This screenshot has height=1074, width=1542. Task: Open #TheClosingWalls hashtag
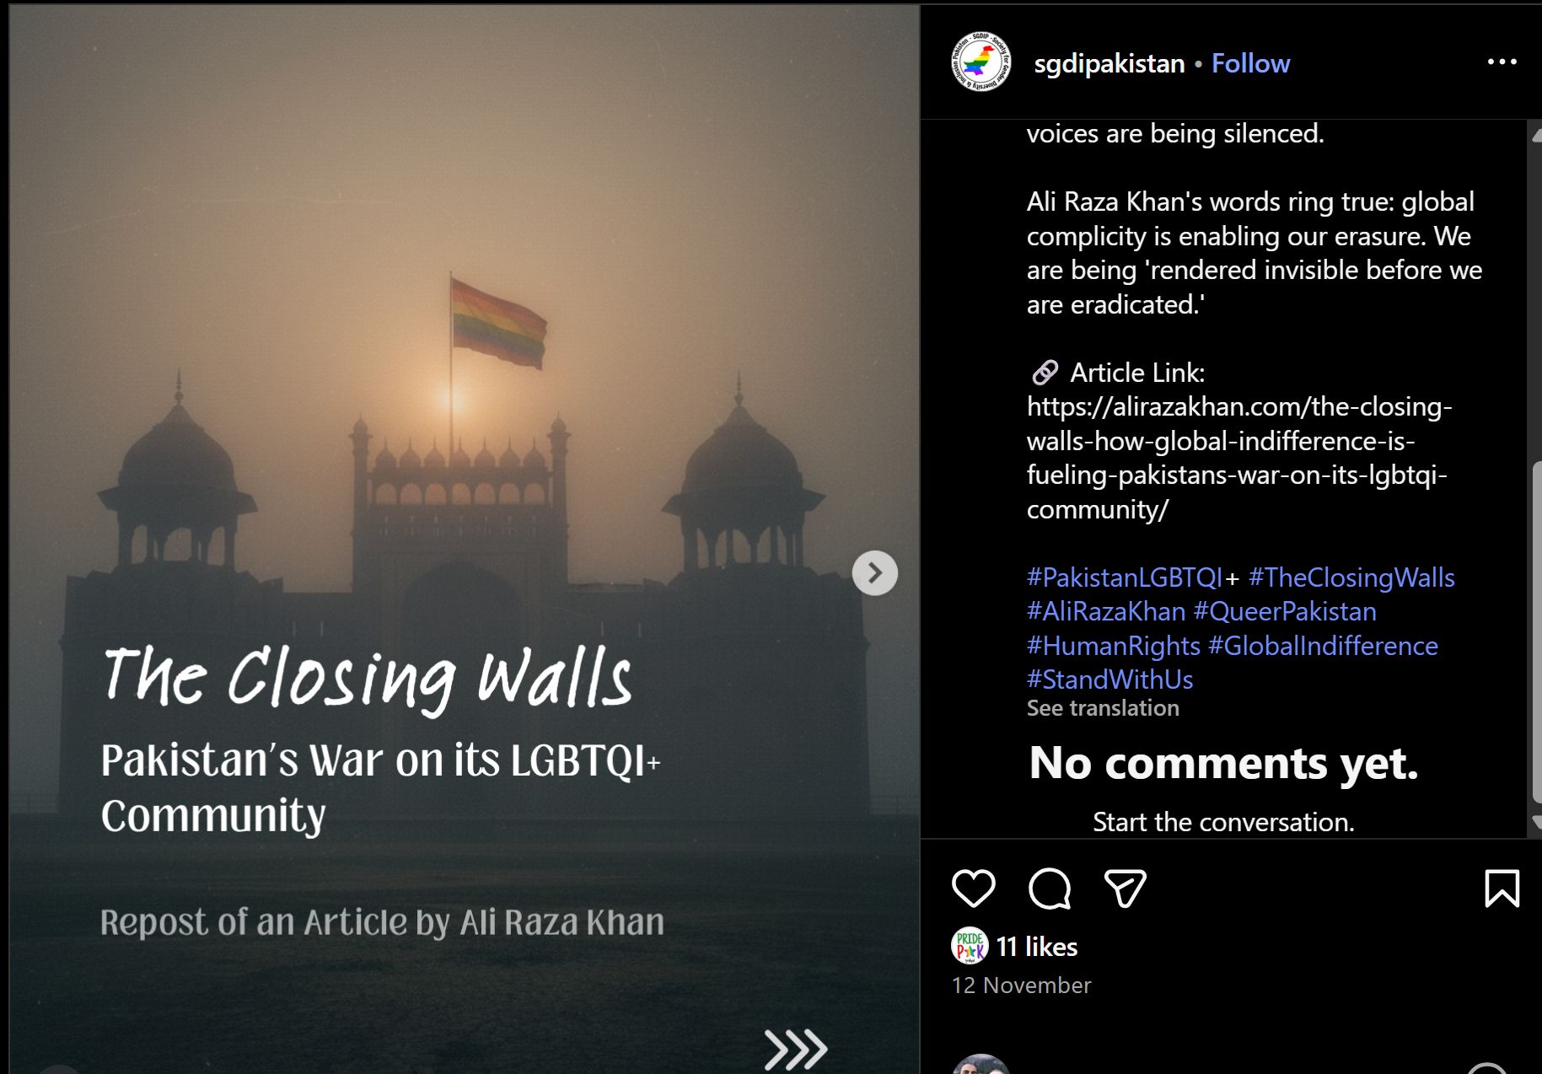click(x=1351, y=577)
